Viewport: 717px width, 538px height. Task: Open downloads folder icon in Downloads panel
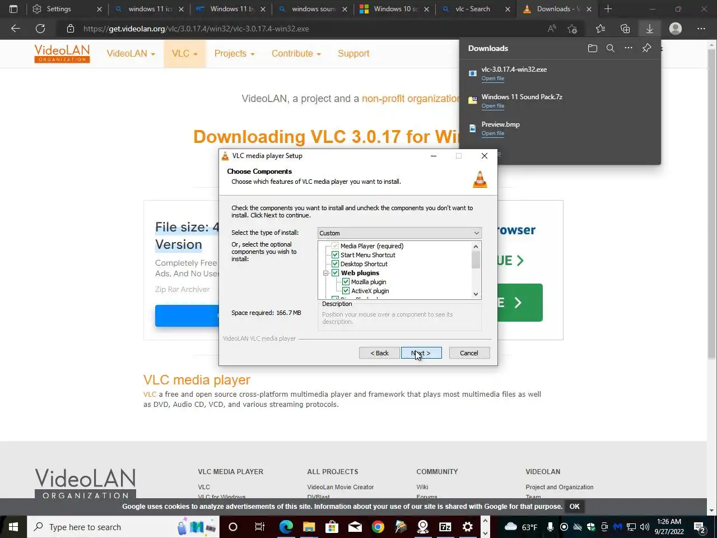(593, 48)
